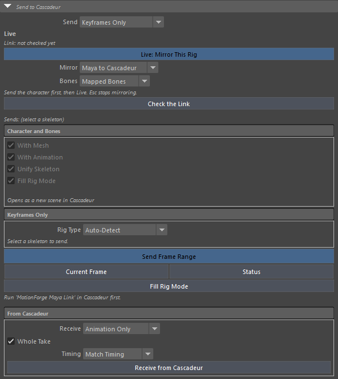Click the 'Sends: (select a skeleton)' text
Screen dimensions: 338x379
coord(34,120)
